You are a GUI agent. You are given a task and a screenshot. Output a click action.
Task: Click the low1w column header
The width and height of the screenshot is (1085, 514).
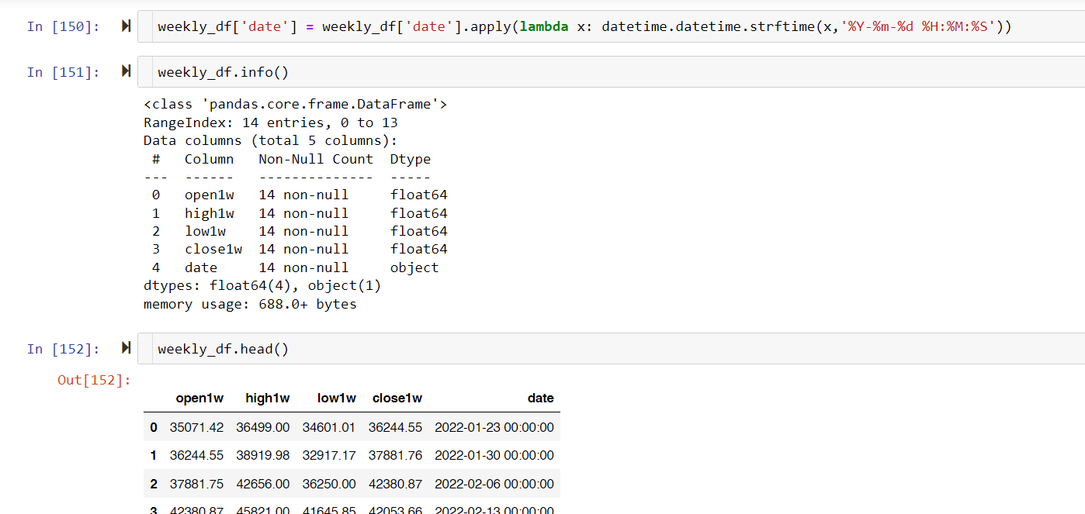pos(337,398)
